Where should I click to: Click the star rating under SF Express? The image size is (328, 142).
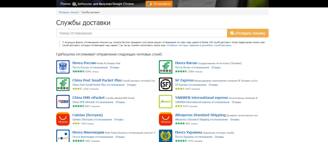point(180,89)
